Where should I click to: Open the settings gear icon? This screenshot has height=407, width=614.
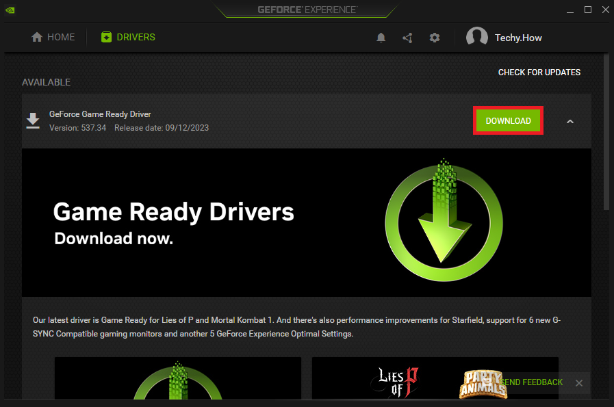point(434,38)
